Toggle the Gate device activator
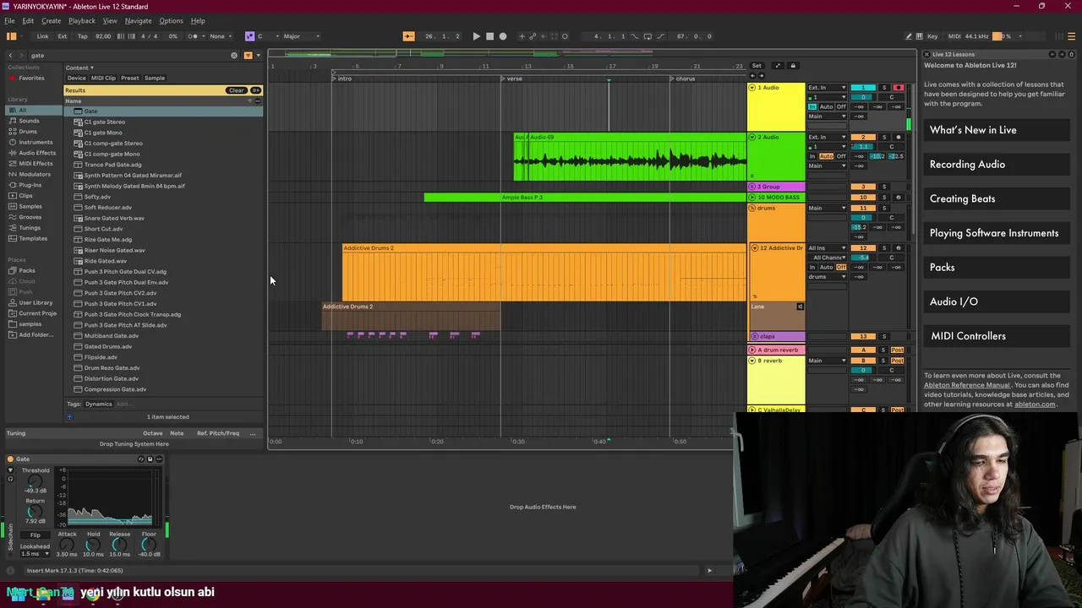This screenshot has height=608, width=1082. 10,459
